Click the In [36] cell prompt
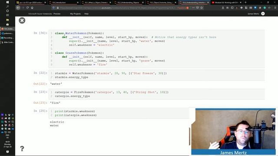 pos(40,33)
